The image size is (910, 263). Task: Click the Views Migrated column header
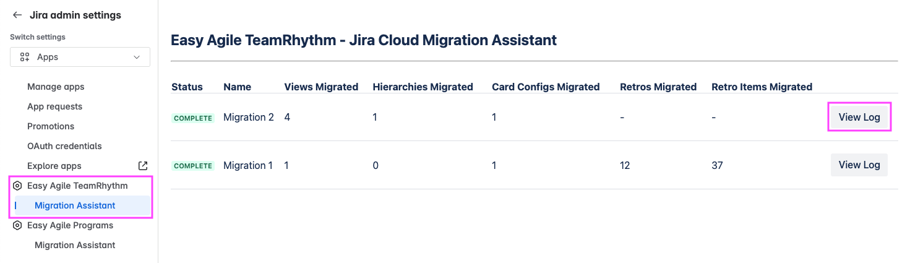[321, 87]
